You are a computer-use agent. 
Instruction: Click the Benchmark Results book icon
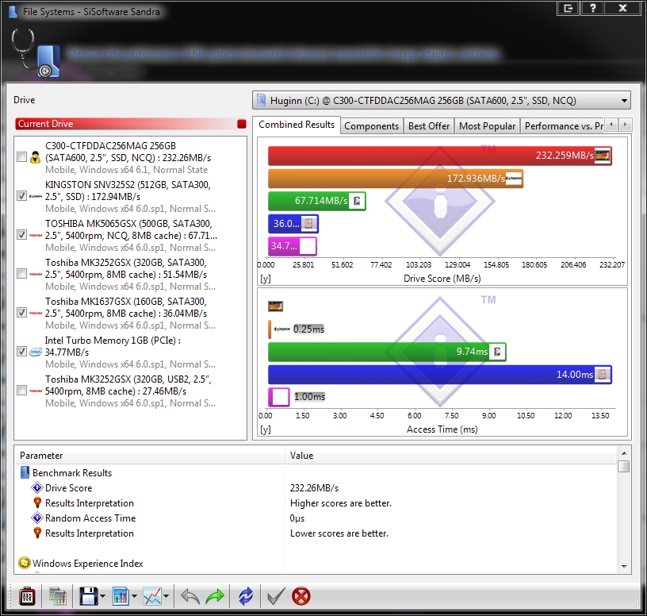tap(25, 472)
